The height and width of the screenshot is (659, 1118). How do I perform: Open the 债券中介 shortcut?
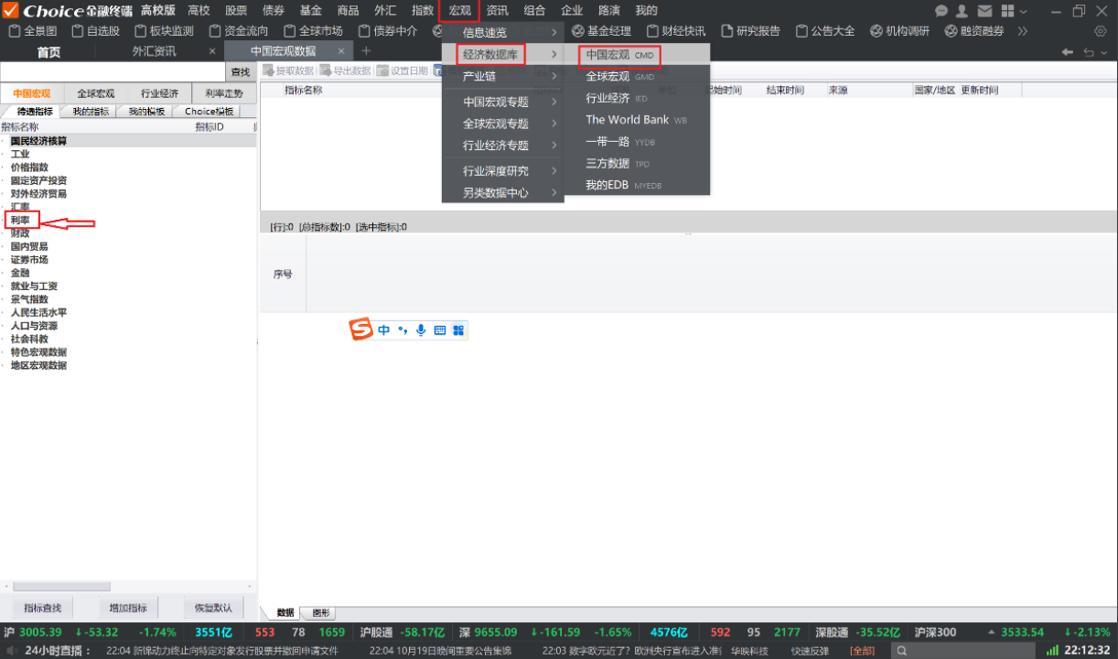[x=387, y=31]
